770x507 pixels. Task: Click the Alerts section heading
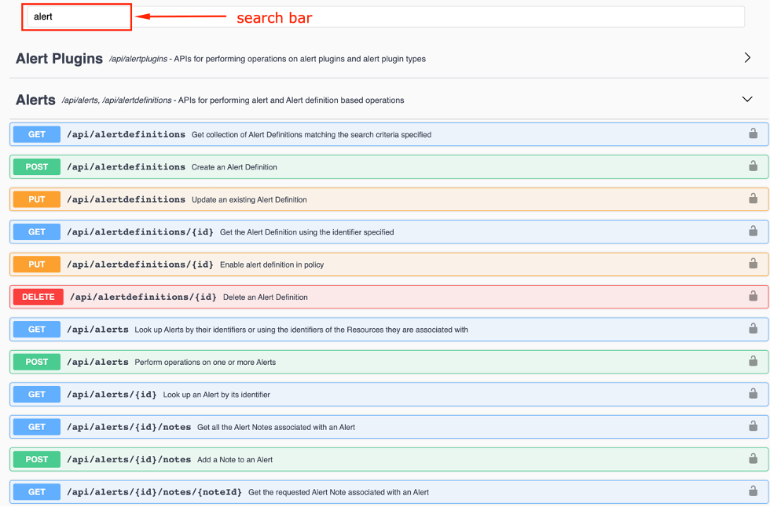35,100
